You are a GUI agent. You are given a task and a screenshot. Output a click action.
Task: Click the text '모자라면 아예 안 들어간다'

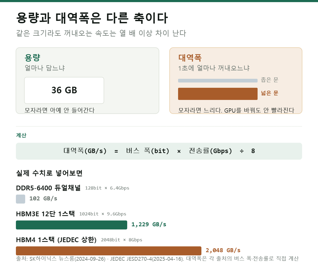click(x=60, y=110)
